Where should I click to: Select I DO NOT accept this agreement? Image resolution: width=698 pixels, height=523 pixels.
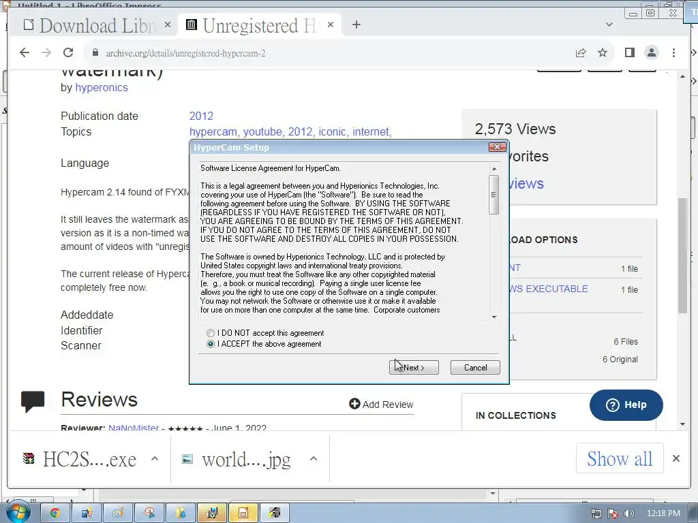(211, 333)
